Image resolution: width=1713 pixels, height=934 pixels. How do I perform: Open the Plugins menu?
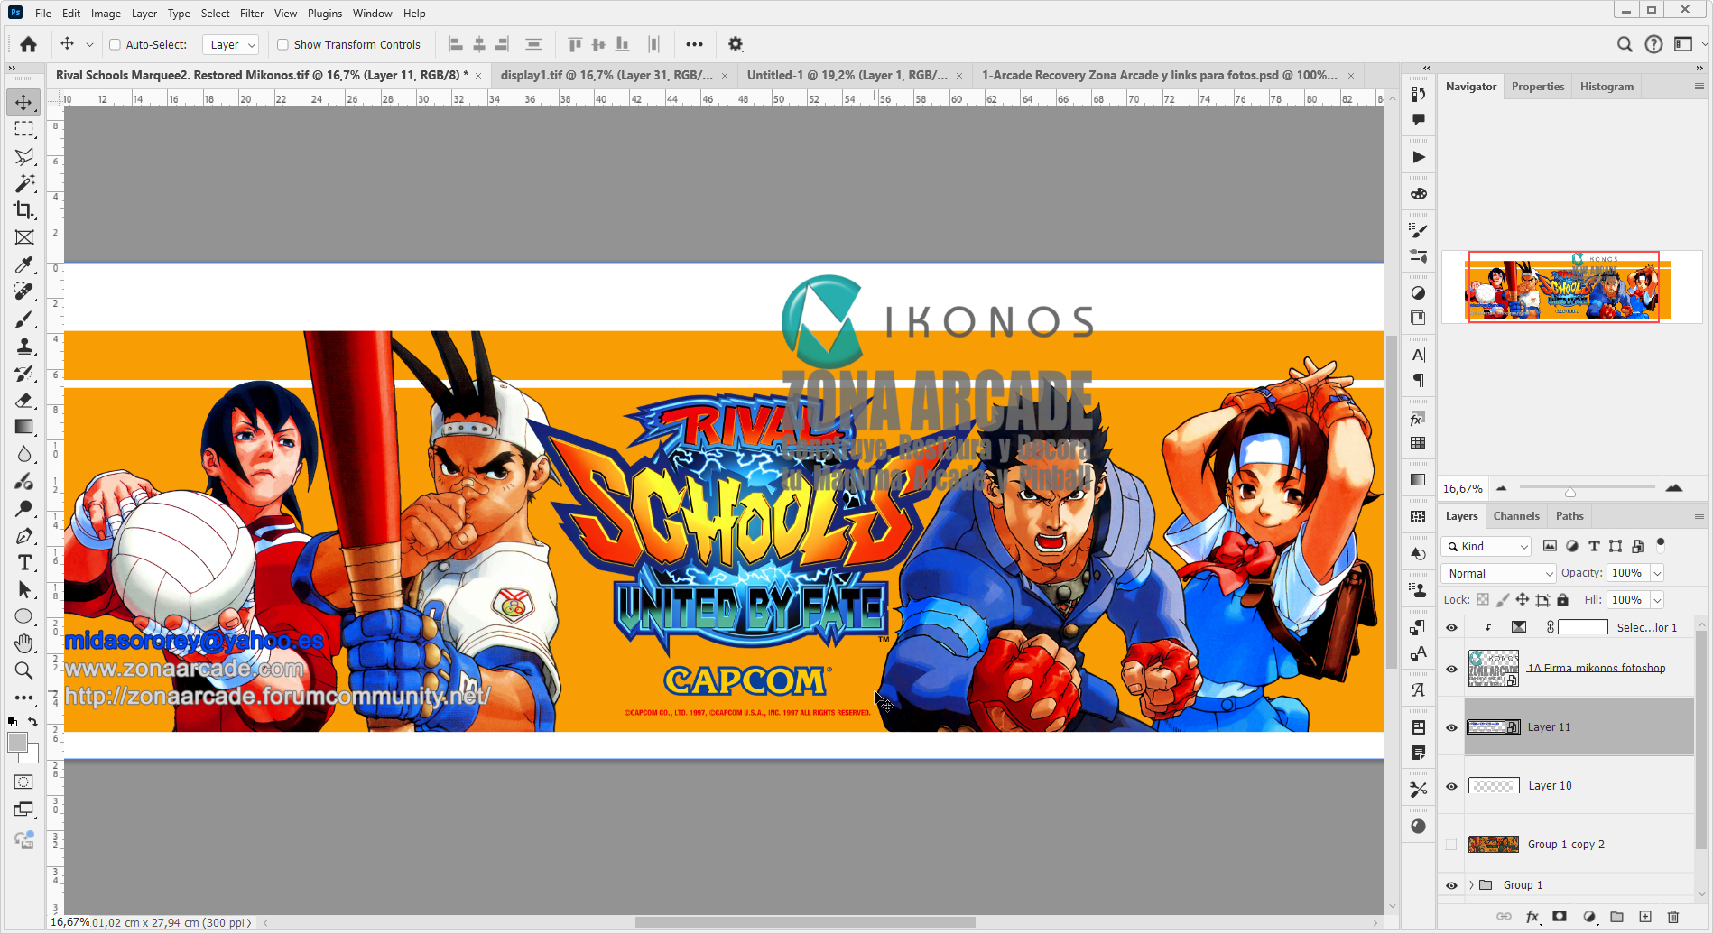pyautogui.click(x=325, y=14)
